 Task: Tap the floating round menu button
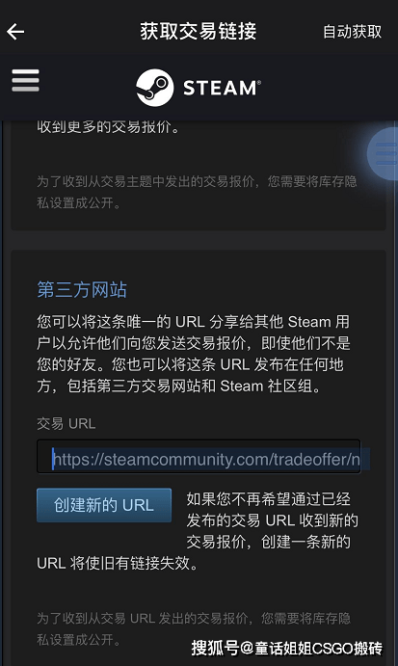pyautogui.click(x=383, y=153)
